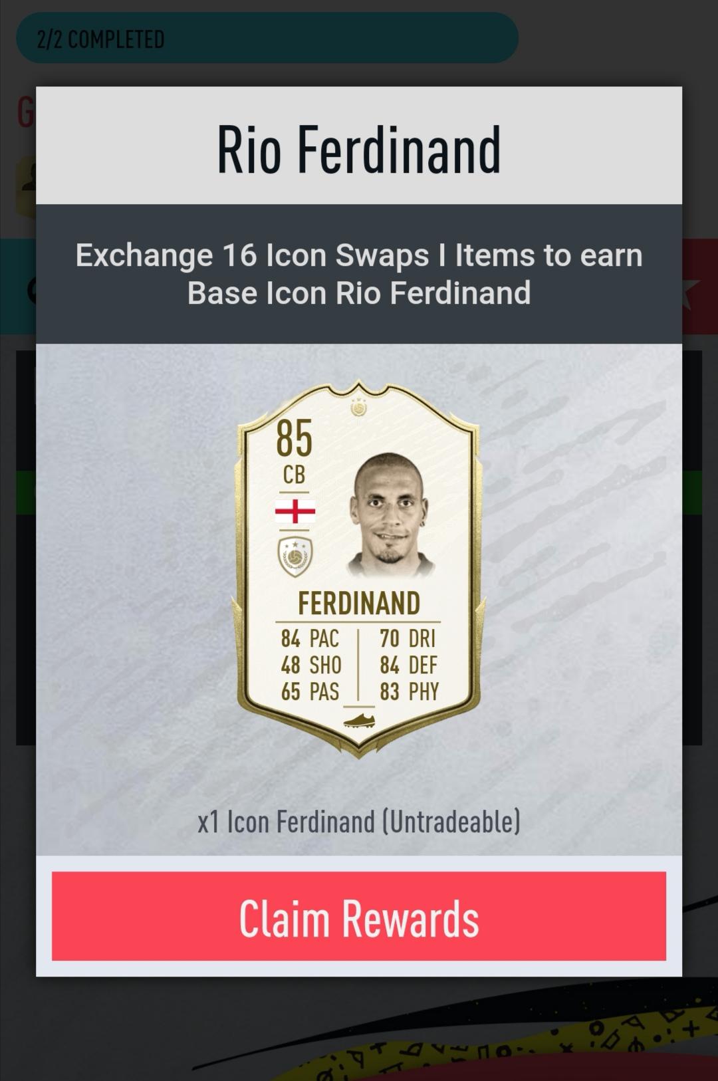The height and width of the screenshot is (1081, 718).
Task: Tap the 2/2 COMPLETED progress bar
Action: tap(267, 38)
